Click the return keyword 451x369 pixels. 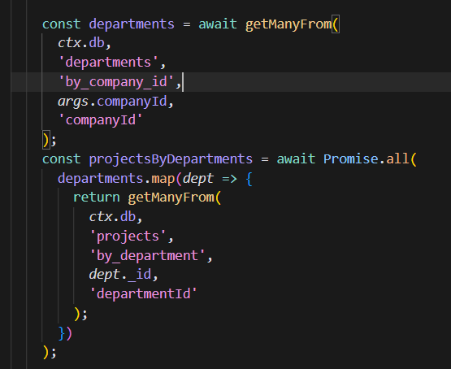tap(97, 198)
